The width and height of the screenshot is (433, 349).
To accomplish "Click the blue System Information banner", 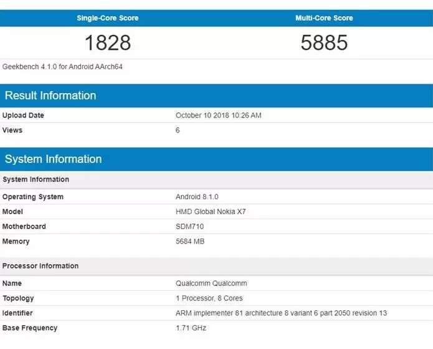I will pos(53,159).
